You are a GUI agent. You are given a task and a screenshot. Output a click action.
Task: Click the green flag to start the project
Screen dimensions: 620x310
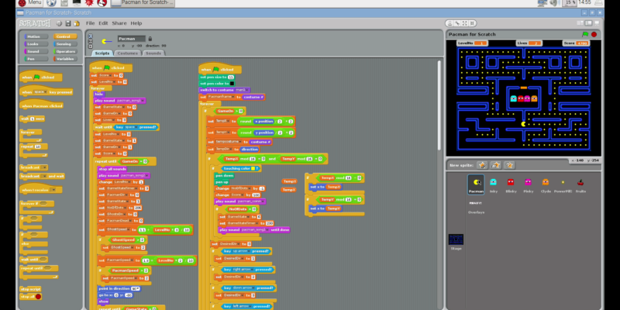pos(585,34)
